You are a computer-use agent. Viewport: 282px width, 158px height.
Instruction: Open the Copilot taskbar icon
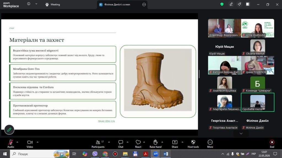(x=85, y=154)
